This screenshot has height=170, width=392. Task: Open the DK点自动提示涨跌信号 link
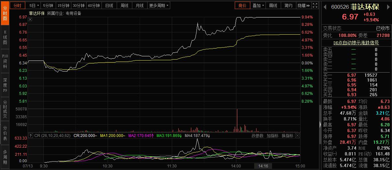[356, 42]
